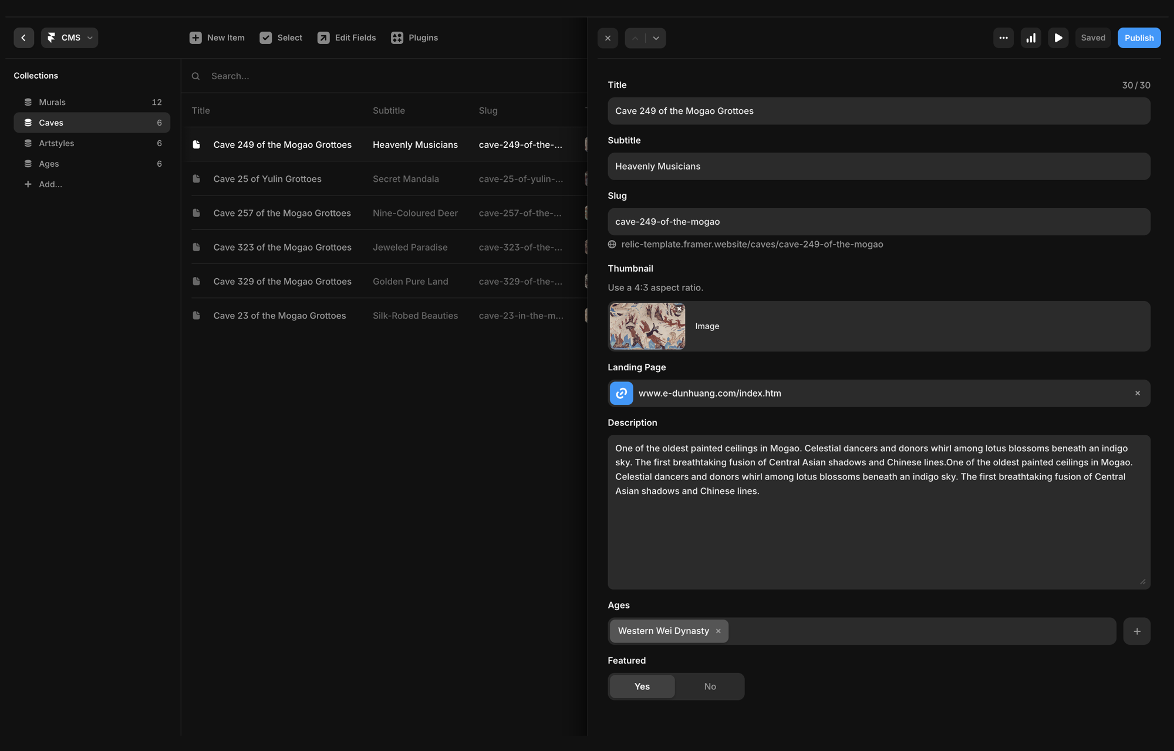
Task: Close the item editor panel
Action: (x=608, y=38)
